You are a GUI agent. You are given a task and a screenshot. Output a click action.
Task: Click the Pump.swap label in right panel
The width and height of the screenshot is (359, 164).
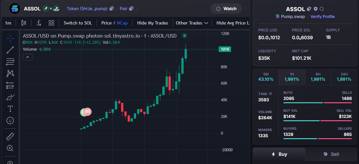(x=293, y=17)
